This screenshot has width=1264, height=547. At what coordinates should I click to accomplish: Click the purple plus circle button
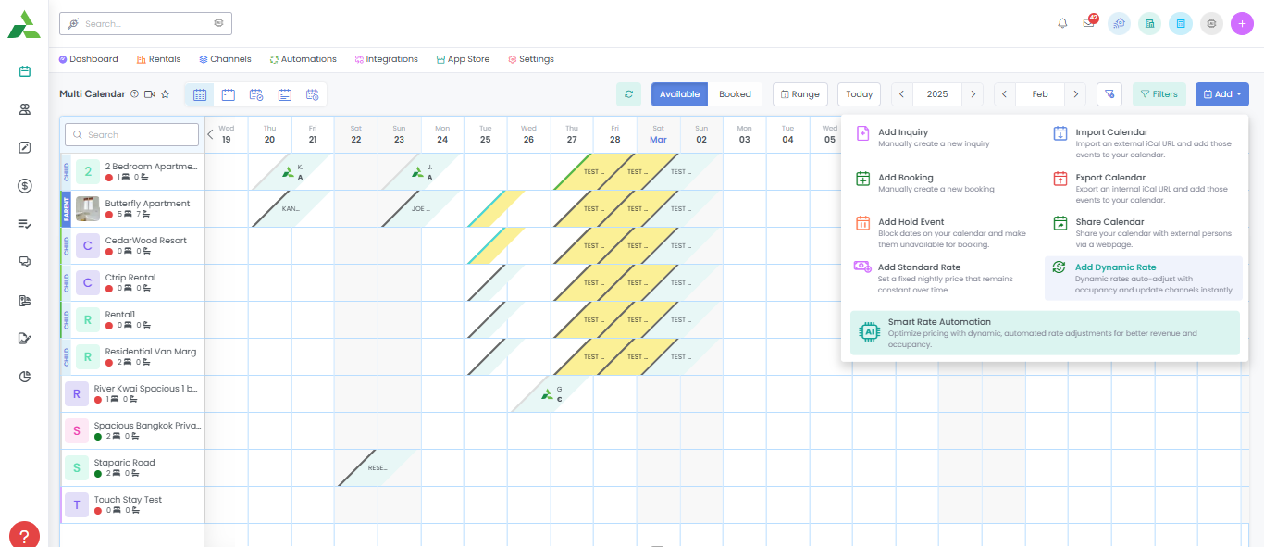pos(1242,24)
